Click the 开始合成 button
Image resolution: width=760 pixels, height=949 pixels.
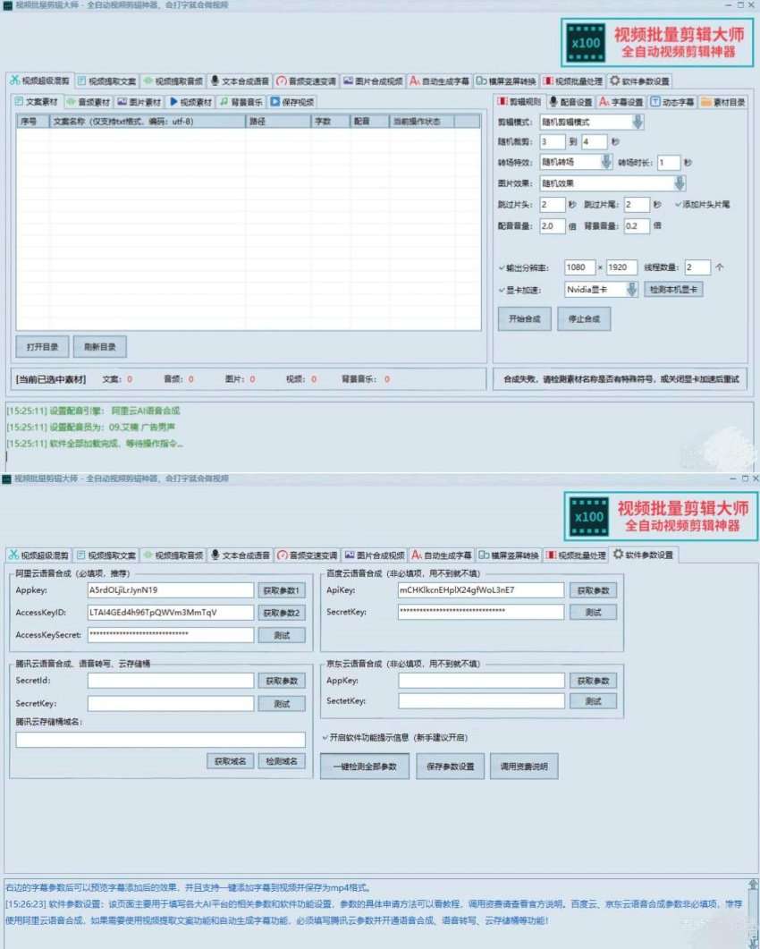(524, 319)
